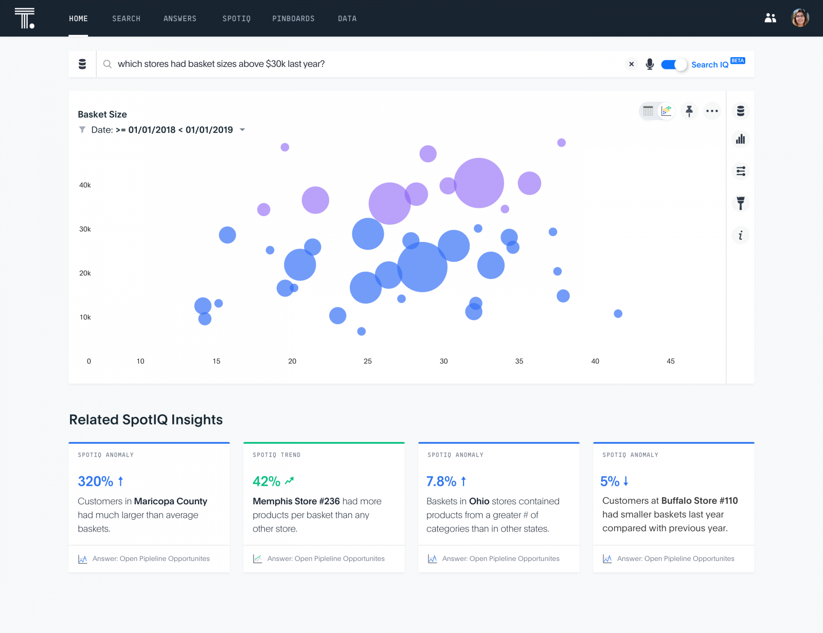
Task: Go to the SpotIQ tab
Action: click(236, 19)
